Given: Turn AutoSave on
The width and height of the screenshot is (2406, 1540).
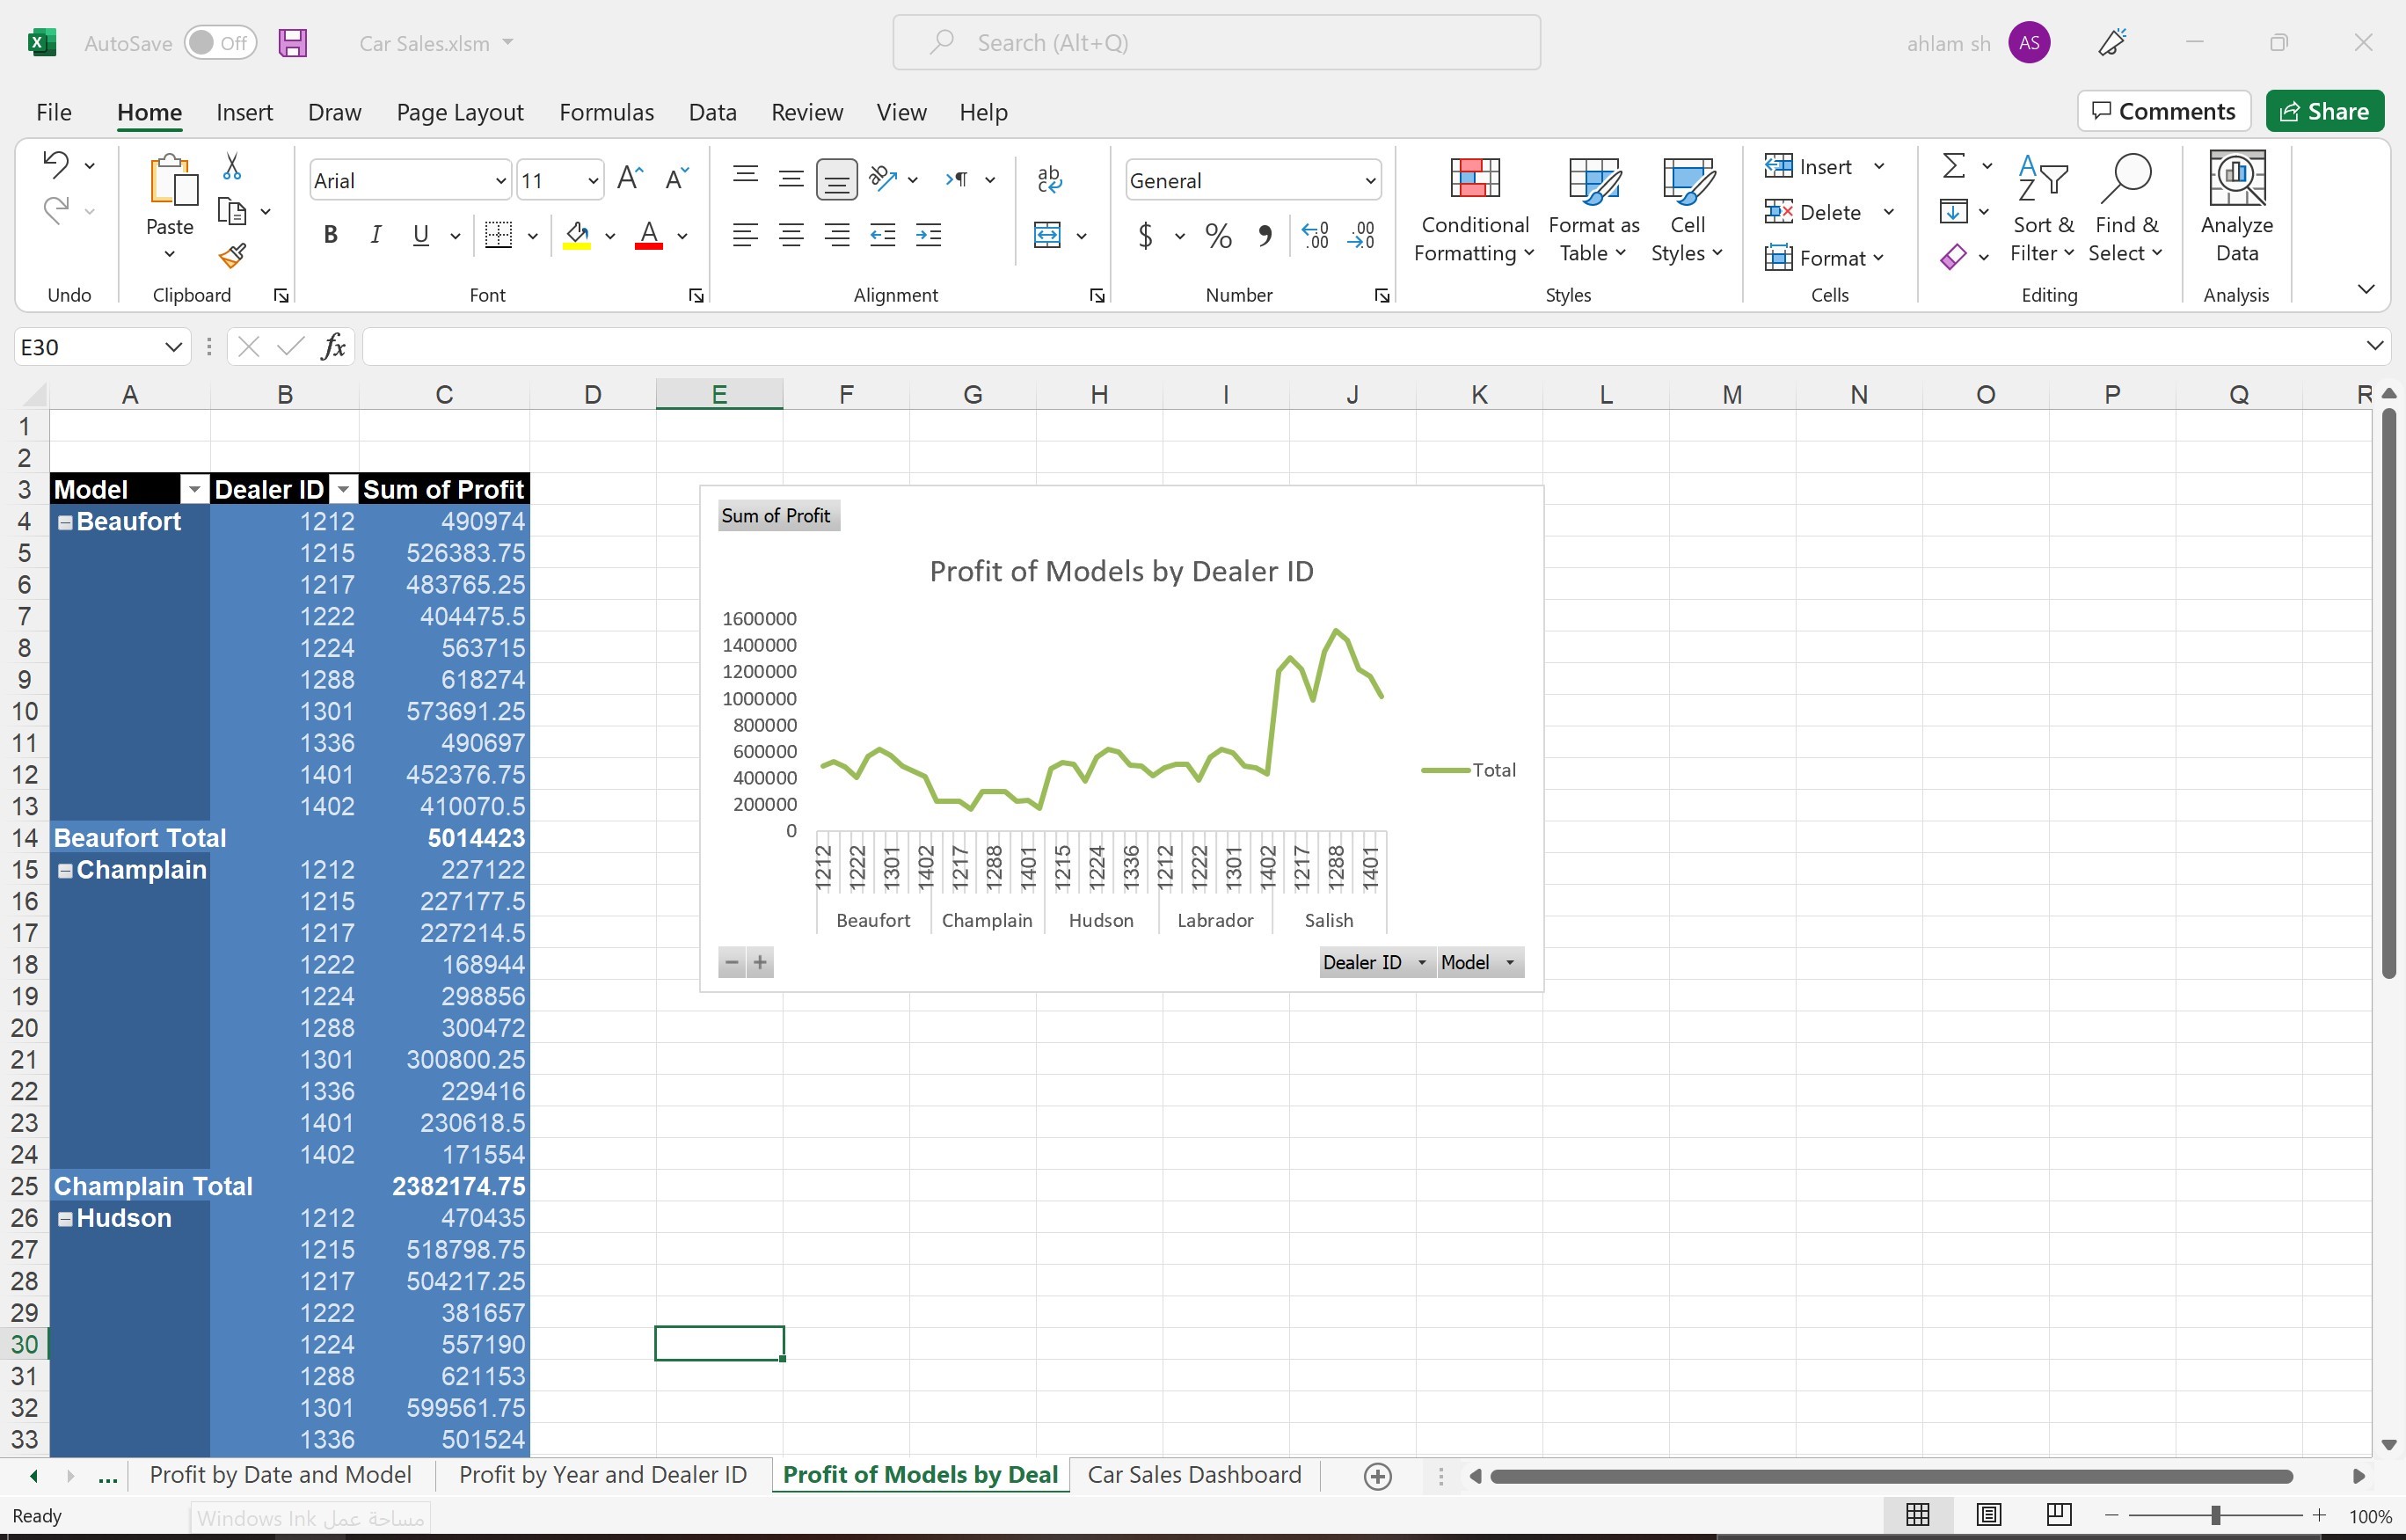Looking at the screenshot, I should (220, 42).
